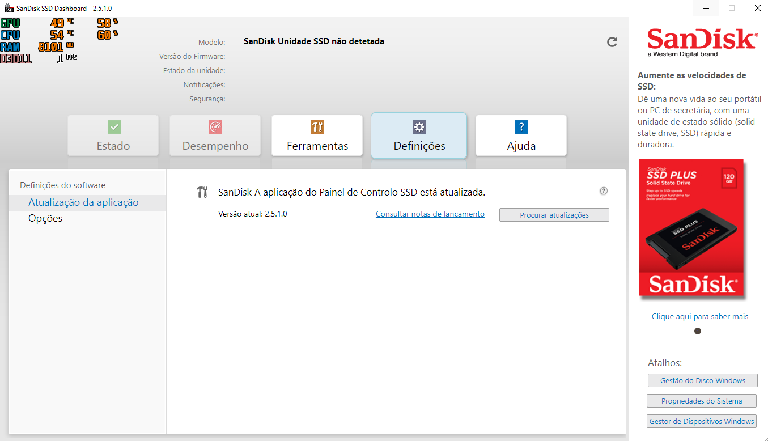Screen dimensions: 768x441
Task: Open the Estado tab
Action: click(x=113, y=135)
